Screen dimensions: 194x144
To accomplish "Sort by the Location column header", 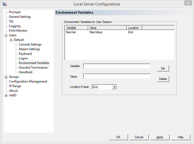I will 134,28.
